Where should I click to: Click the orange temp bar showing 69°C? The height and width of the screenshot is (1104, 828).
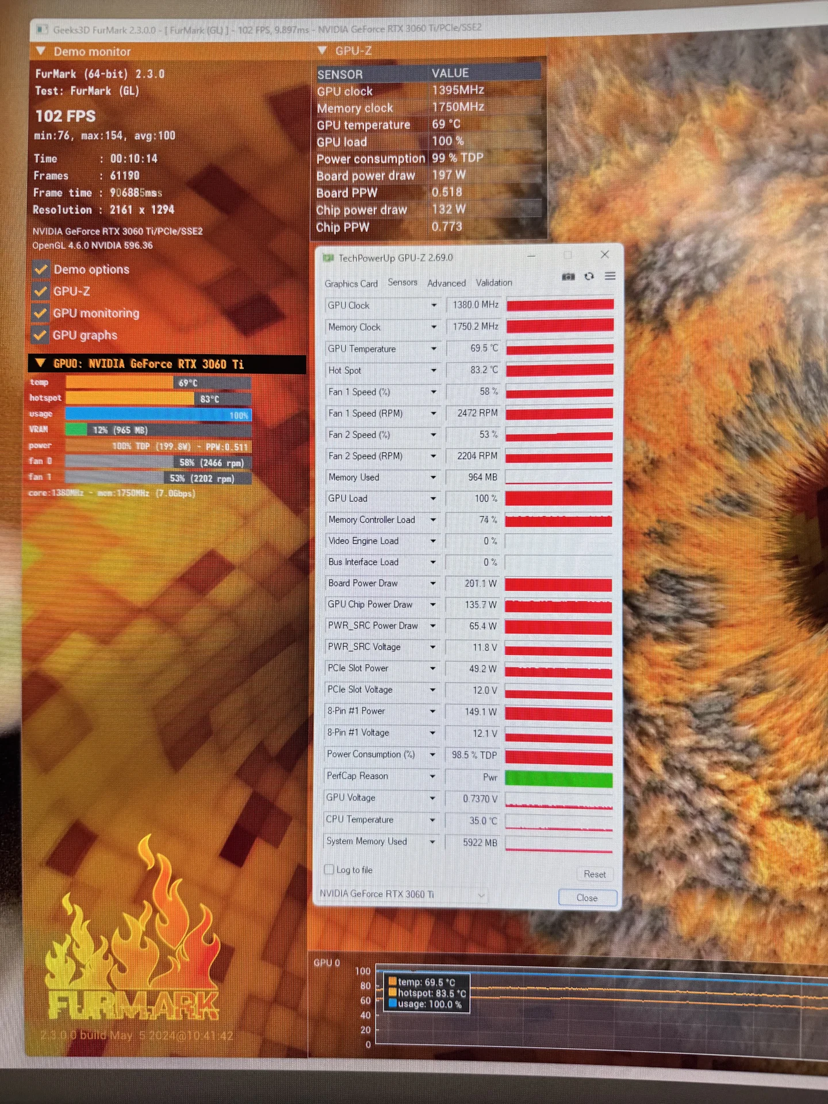click(x=158, y=382)
